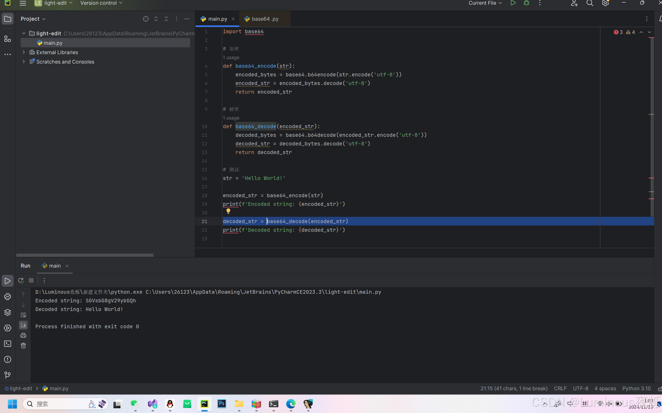Open IDE settings gear icon
662x413 pixels.
pos(605,3)
